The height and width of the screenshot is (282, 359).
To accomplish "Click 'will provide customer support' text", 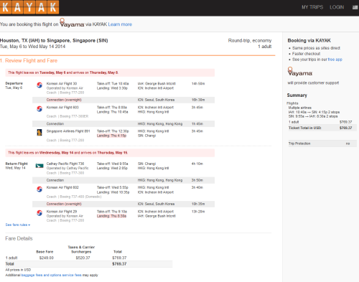I will click(313, 83).
